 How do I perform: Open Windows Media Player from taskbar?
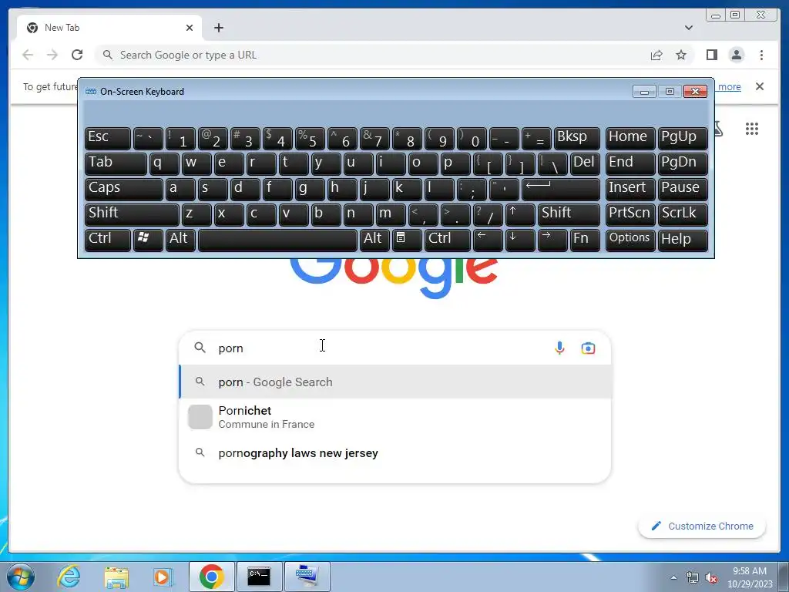(x=163, y=577)
